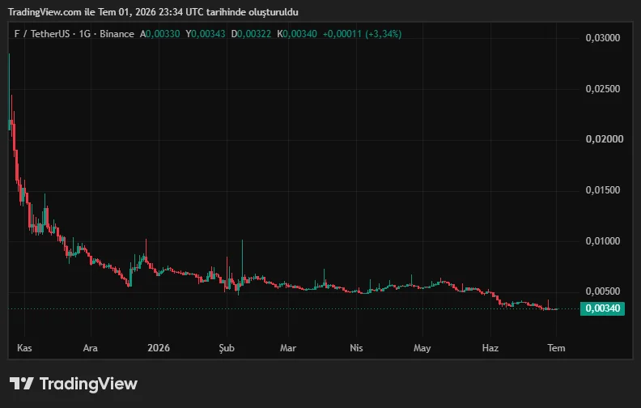Click the 0,03000 price scale level
The height and width of the screenshot is (408, 641).
click(603, 38)
